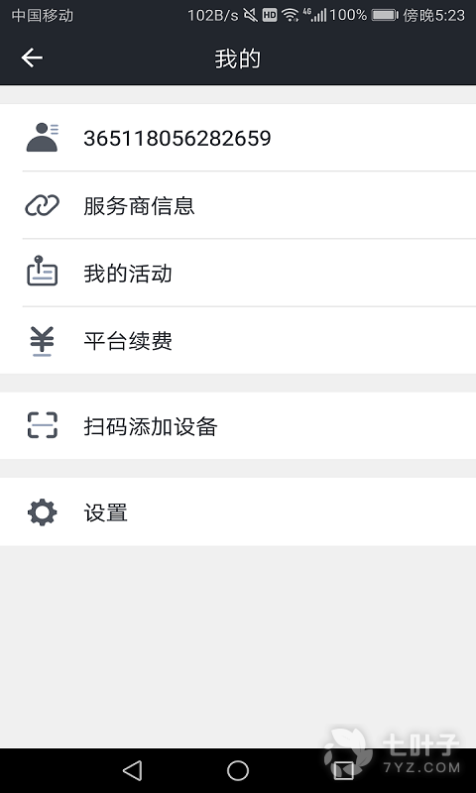Tap the battery status indicator
Screen dimensions: 476x793
click(385, 15)
